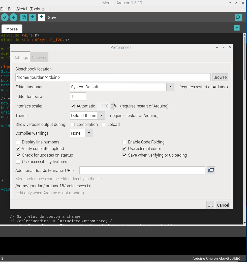Click the Browse button

(x=220, y=77)
